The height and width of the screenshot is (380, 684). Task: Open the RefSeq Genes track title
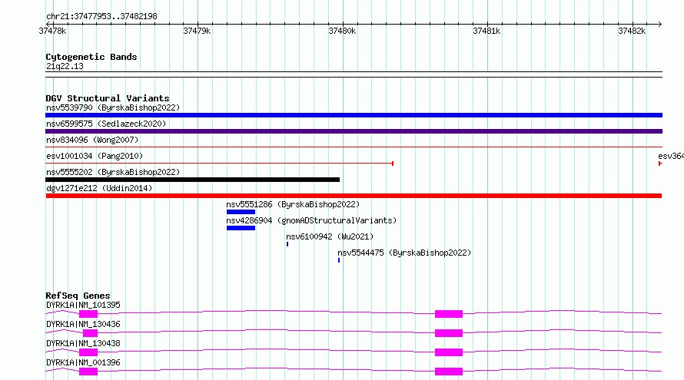[78, 296]
